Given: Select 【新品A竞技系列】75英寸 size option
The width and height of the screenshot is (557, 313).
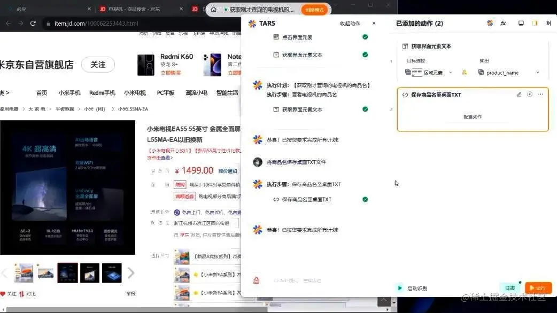Looking at the screenshot, I should (x=207, y=256).
